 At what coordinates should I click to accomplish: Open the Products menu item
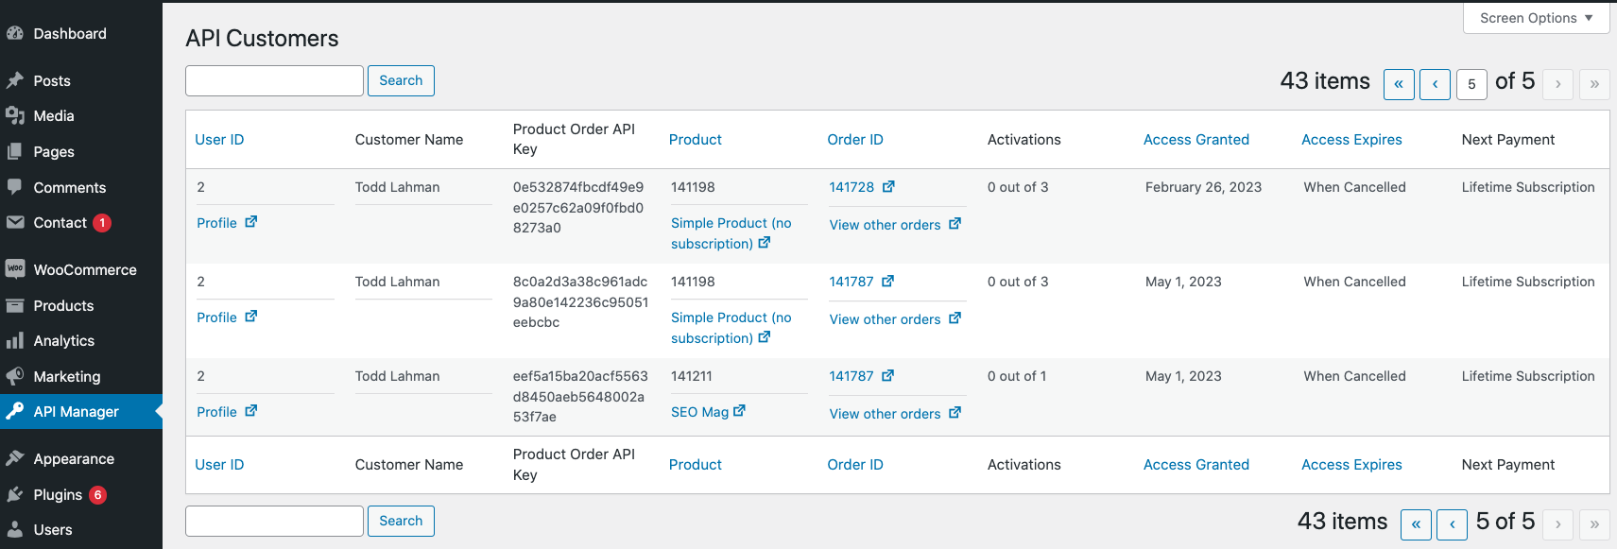pyautogui.click(x=63, y=305)
